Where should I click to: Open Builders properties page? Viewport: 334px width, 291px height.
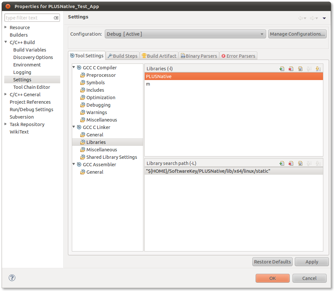[x=19, y=35]
